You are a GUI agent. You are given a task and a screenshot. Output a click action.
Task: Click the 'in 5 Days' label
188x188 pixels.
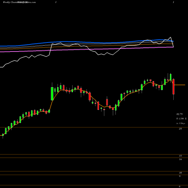coord(180,123)
